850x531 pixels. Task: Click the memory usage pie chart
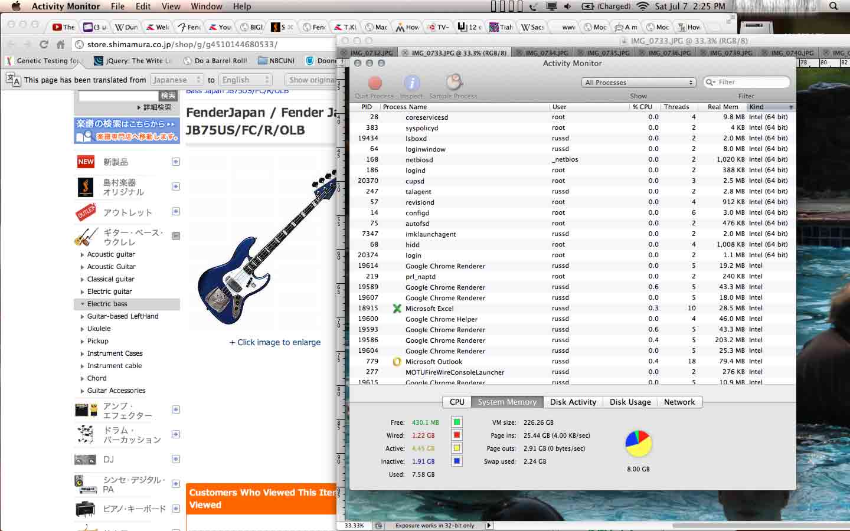(x=638, y=444)
